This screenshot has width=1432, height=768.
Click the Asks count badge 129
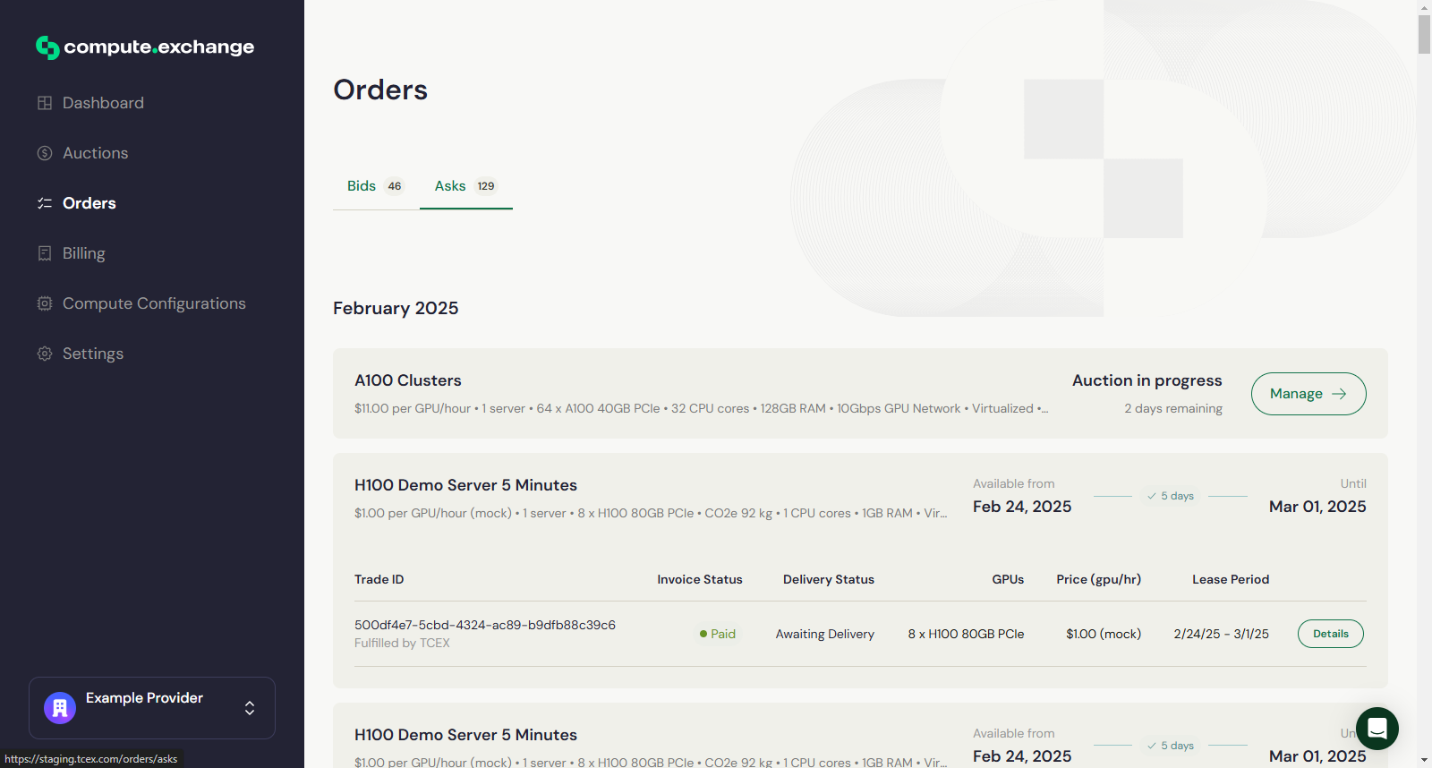point(486,186)
